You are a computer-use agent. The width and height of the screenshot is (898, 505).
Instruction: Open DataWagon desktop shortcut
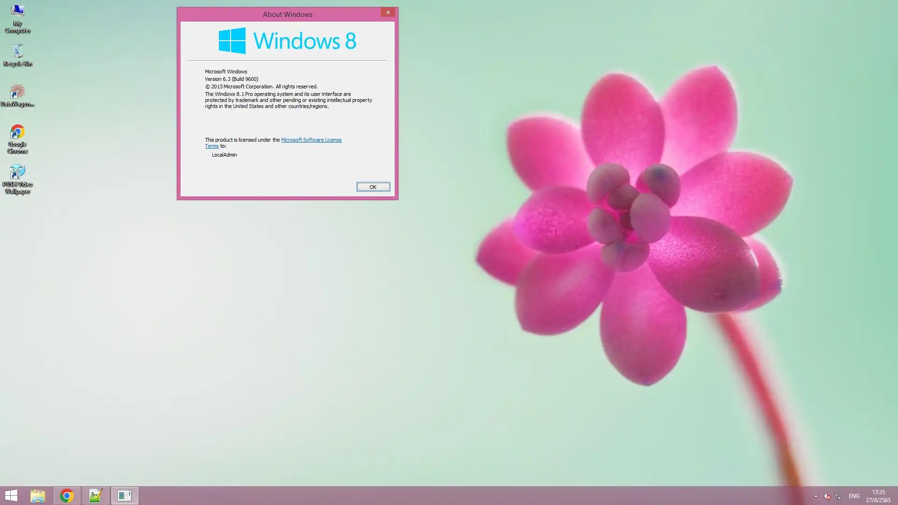(17, 95)
